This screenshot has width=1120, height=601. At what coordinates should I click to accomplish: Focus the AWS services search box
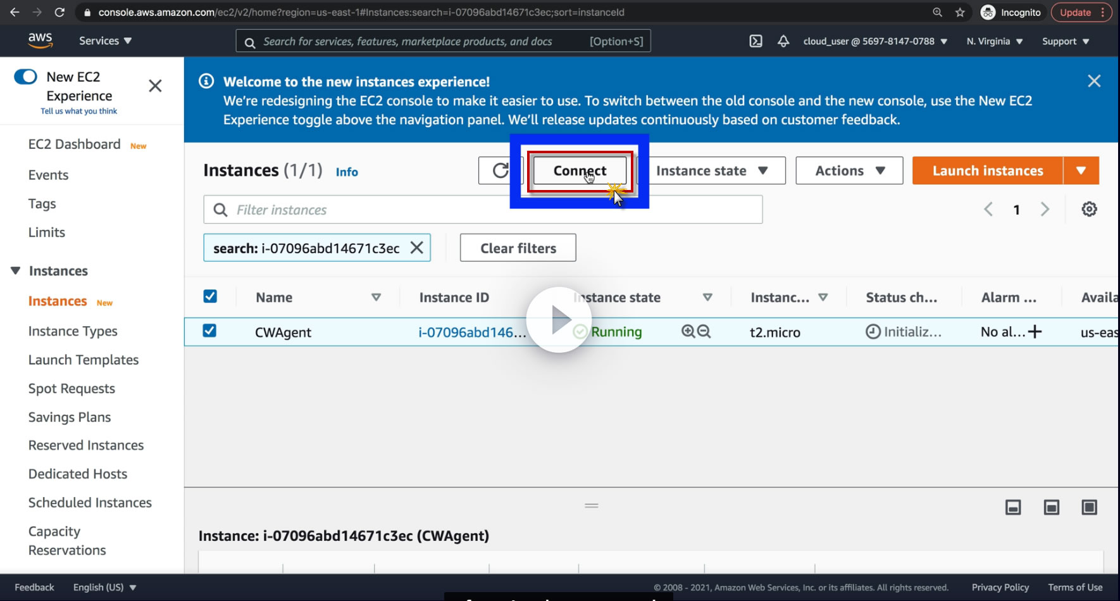pos(443,41)
